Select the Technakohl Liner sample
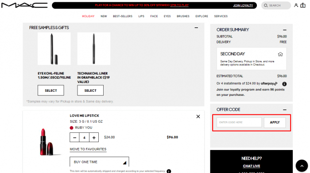Screen dimensions: 310x173 [x=90, y=90]
